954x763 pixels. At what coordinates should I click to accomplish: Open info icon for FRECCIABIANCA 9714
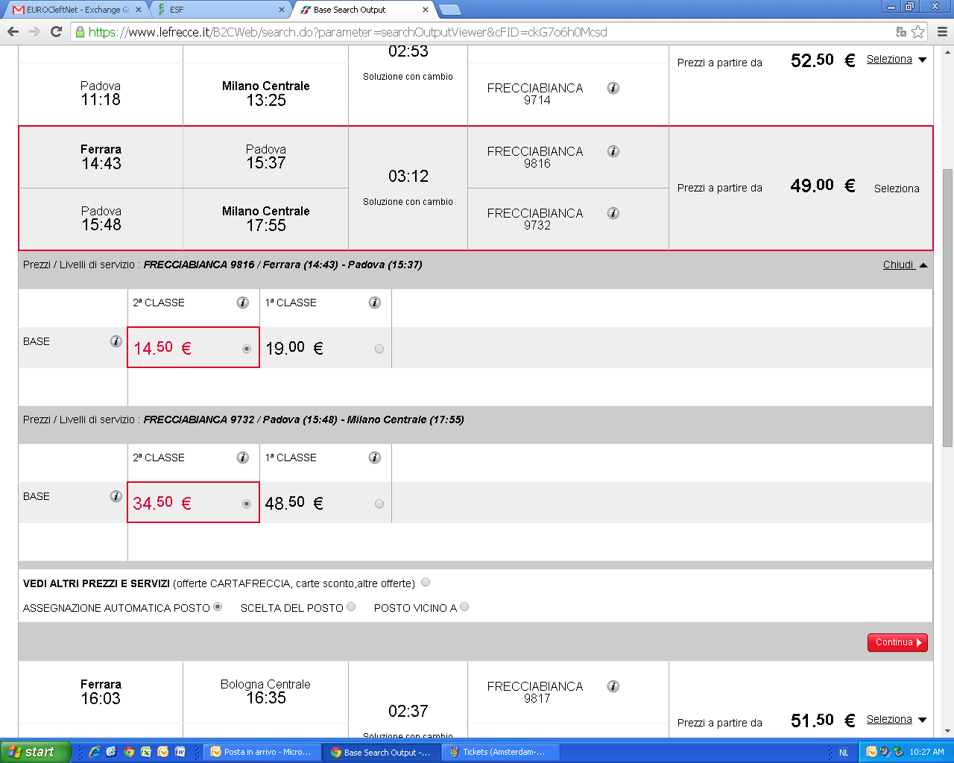(613, 88)
